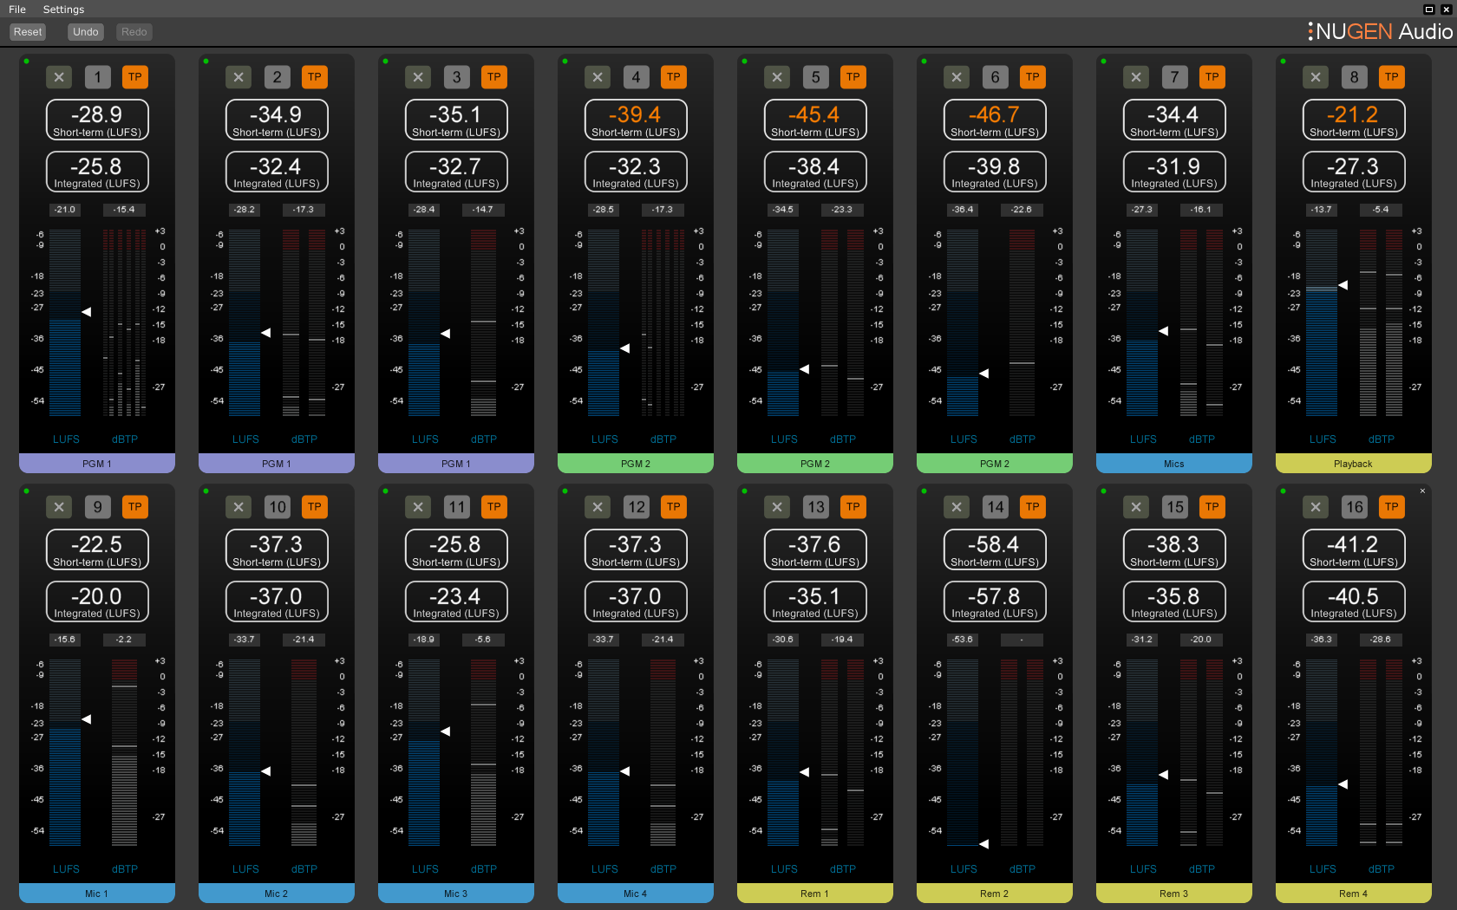Click the channel number badge 12
Viewport: 1457px width, 910px height.
click(x=636, y=507)
